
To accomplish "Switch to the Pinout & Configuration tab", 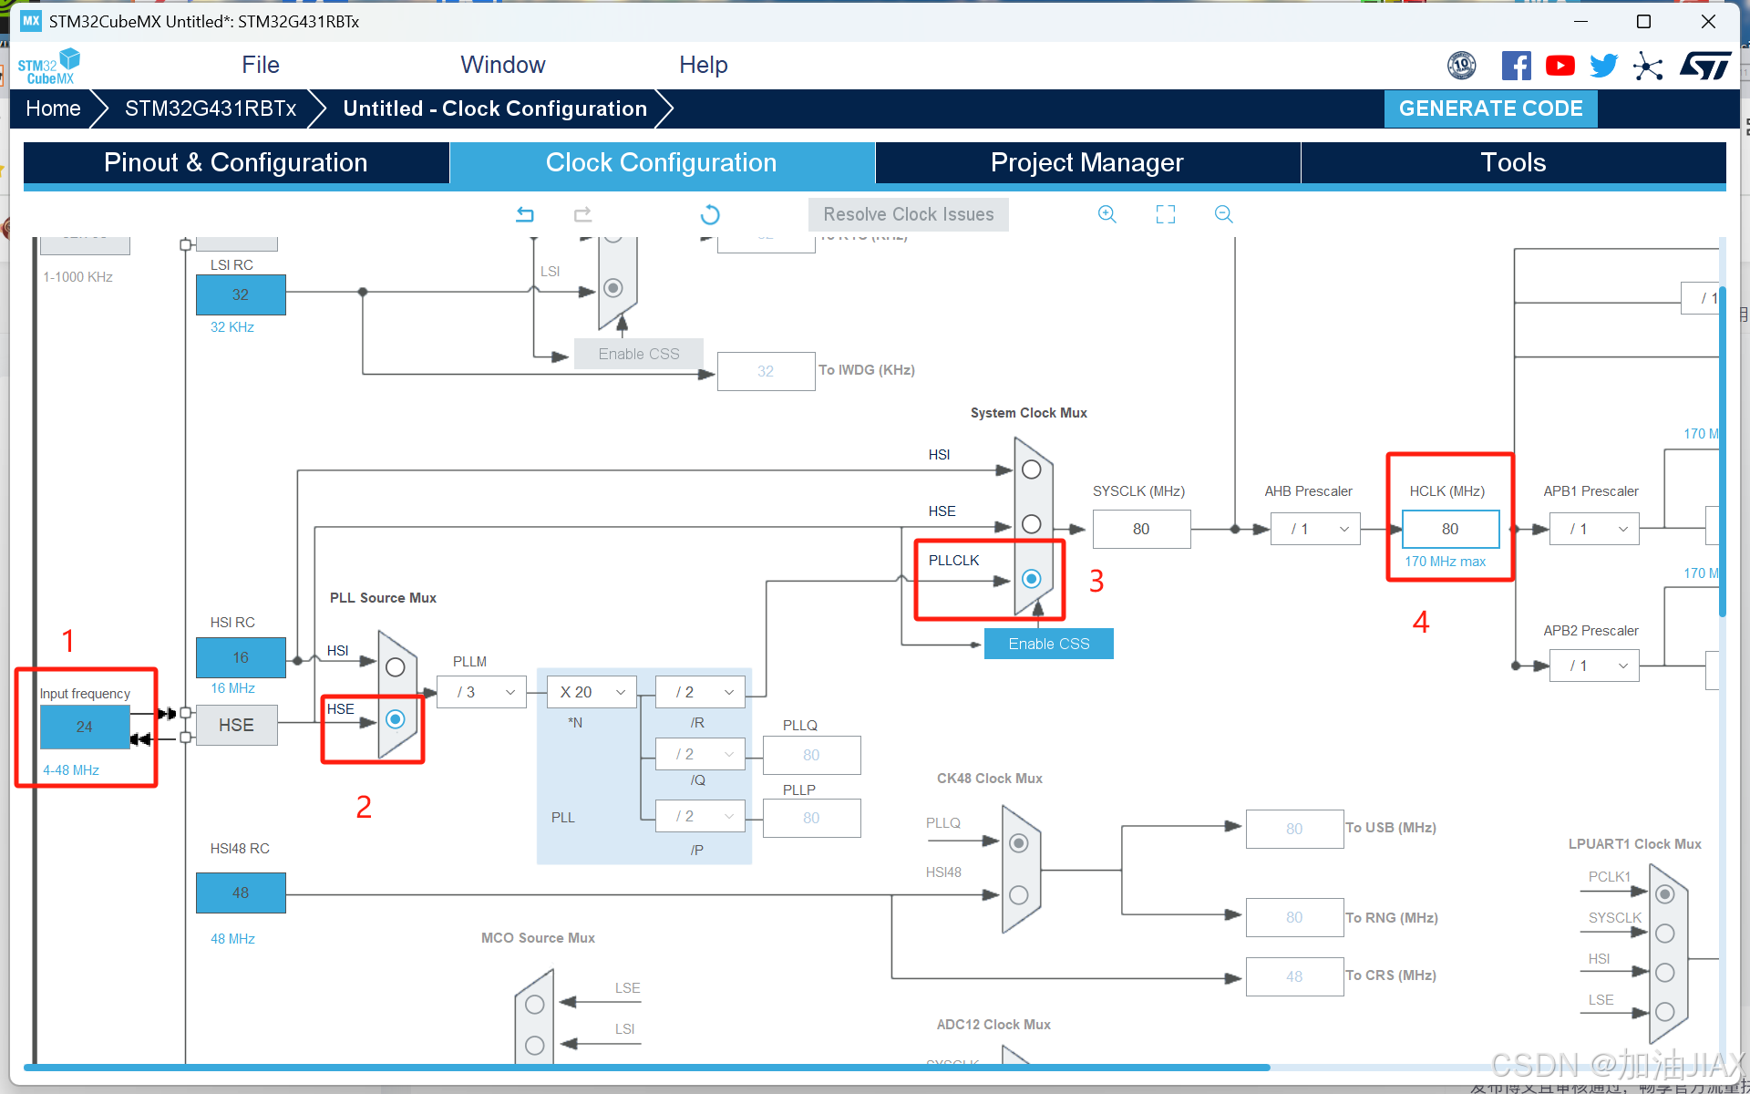I will point(236,162).
